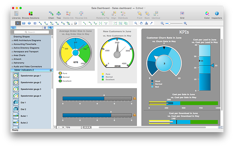This screenshot has height=147, width=234.
Task: Open the Inspectors panel
Action: pyautogui.click(x=216, y=13)
